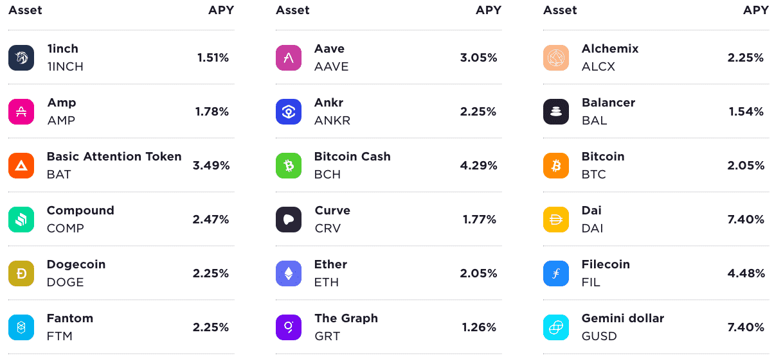783x355 pixels.
Task: Click the Ether diamond icon
Action: [x=289, y=273]
